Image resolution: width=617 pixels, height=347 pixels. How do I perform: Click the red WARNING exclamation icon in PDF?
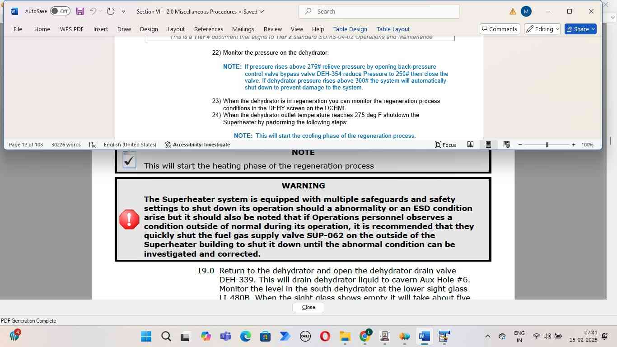pos(129,219)
